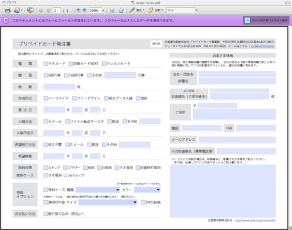The image size is (292, 230).
Task: Go to next page using the down arrow
Action: tap(48, 10)
